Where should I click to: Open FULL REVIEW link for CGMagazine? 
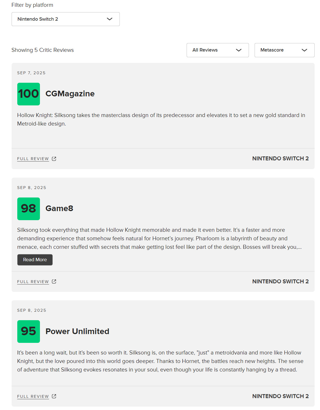[x=33, y=159]
